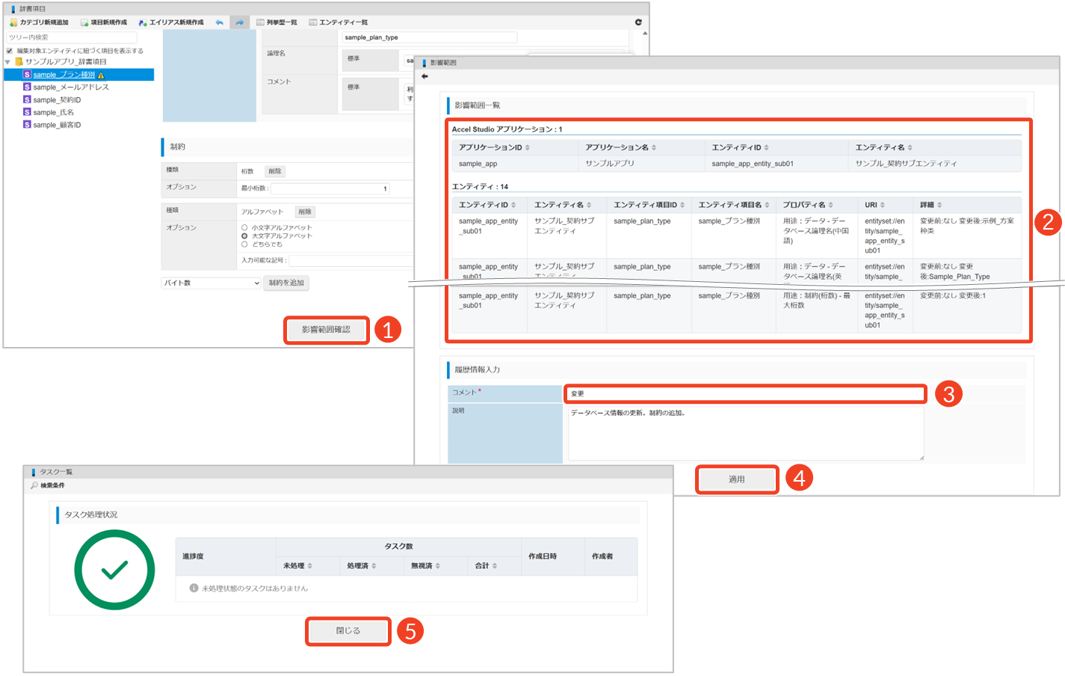Screen dimensions: 1065x676
Task: Select the どちらでも radio button
Action: 244,245
